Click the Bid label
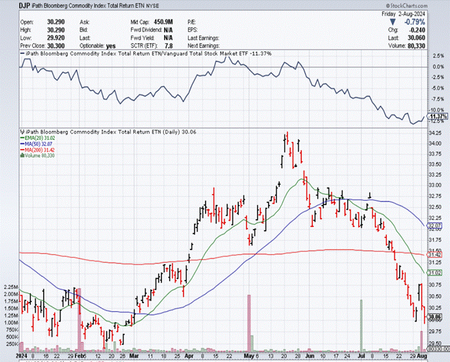Viewport: 450px width, 362px height. click(84, 30)
